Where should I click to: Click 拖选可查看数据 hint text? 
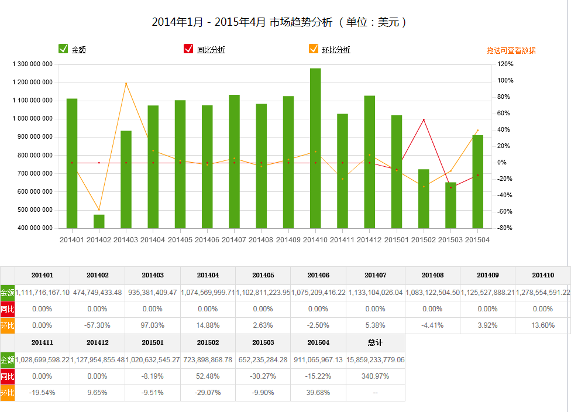click(x=511, y=50)
